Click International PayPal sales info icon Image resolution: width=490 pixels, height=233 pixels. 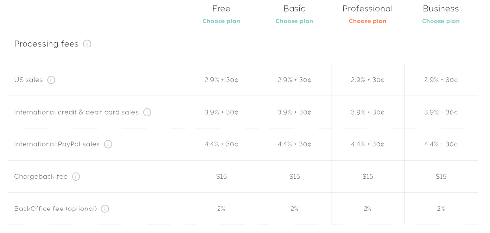point(108,144)
